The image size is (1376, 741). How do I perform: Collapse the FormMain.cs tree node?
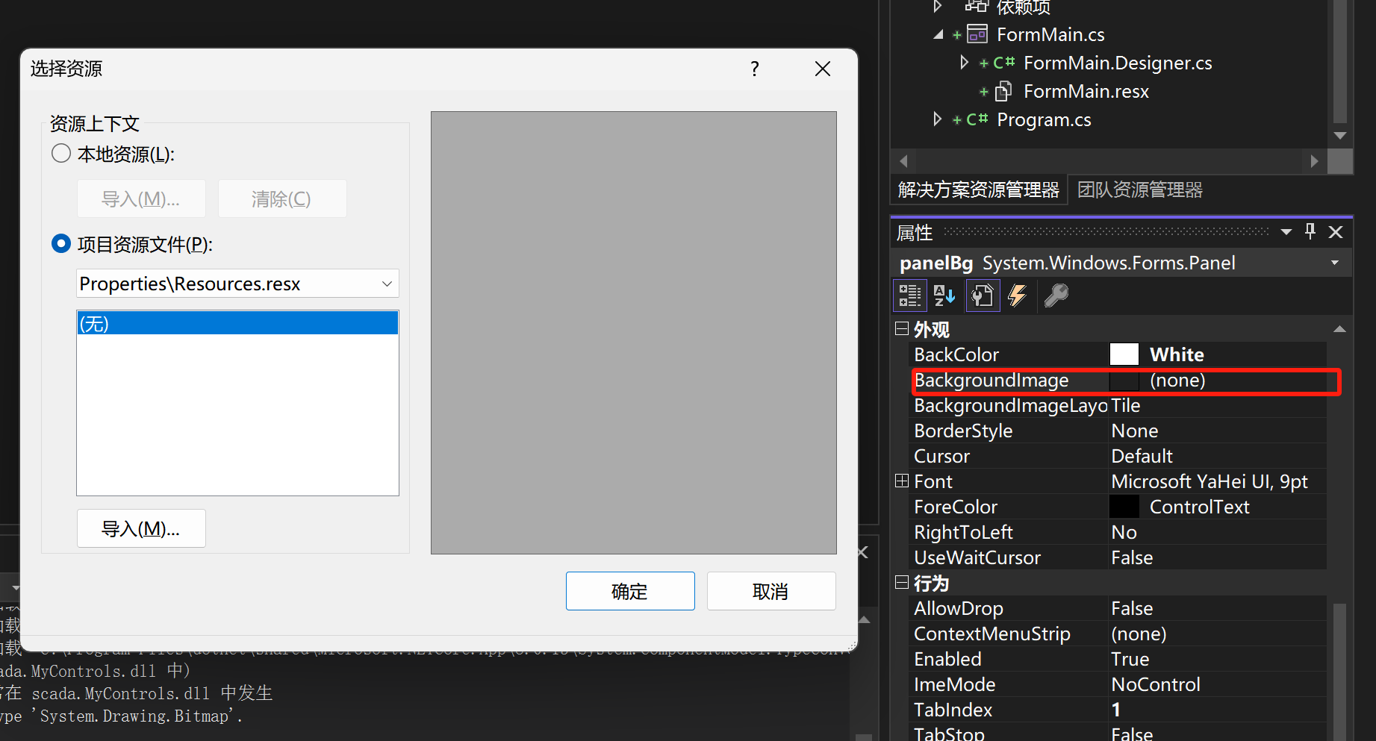tap(938, 34)
